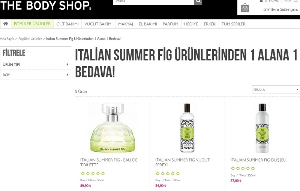Click the home icon in navigation bar
300x191 pixels.
pyautogui.click(x=6, y=24)
